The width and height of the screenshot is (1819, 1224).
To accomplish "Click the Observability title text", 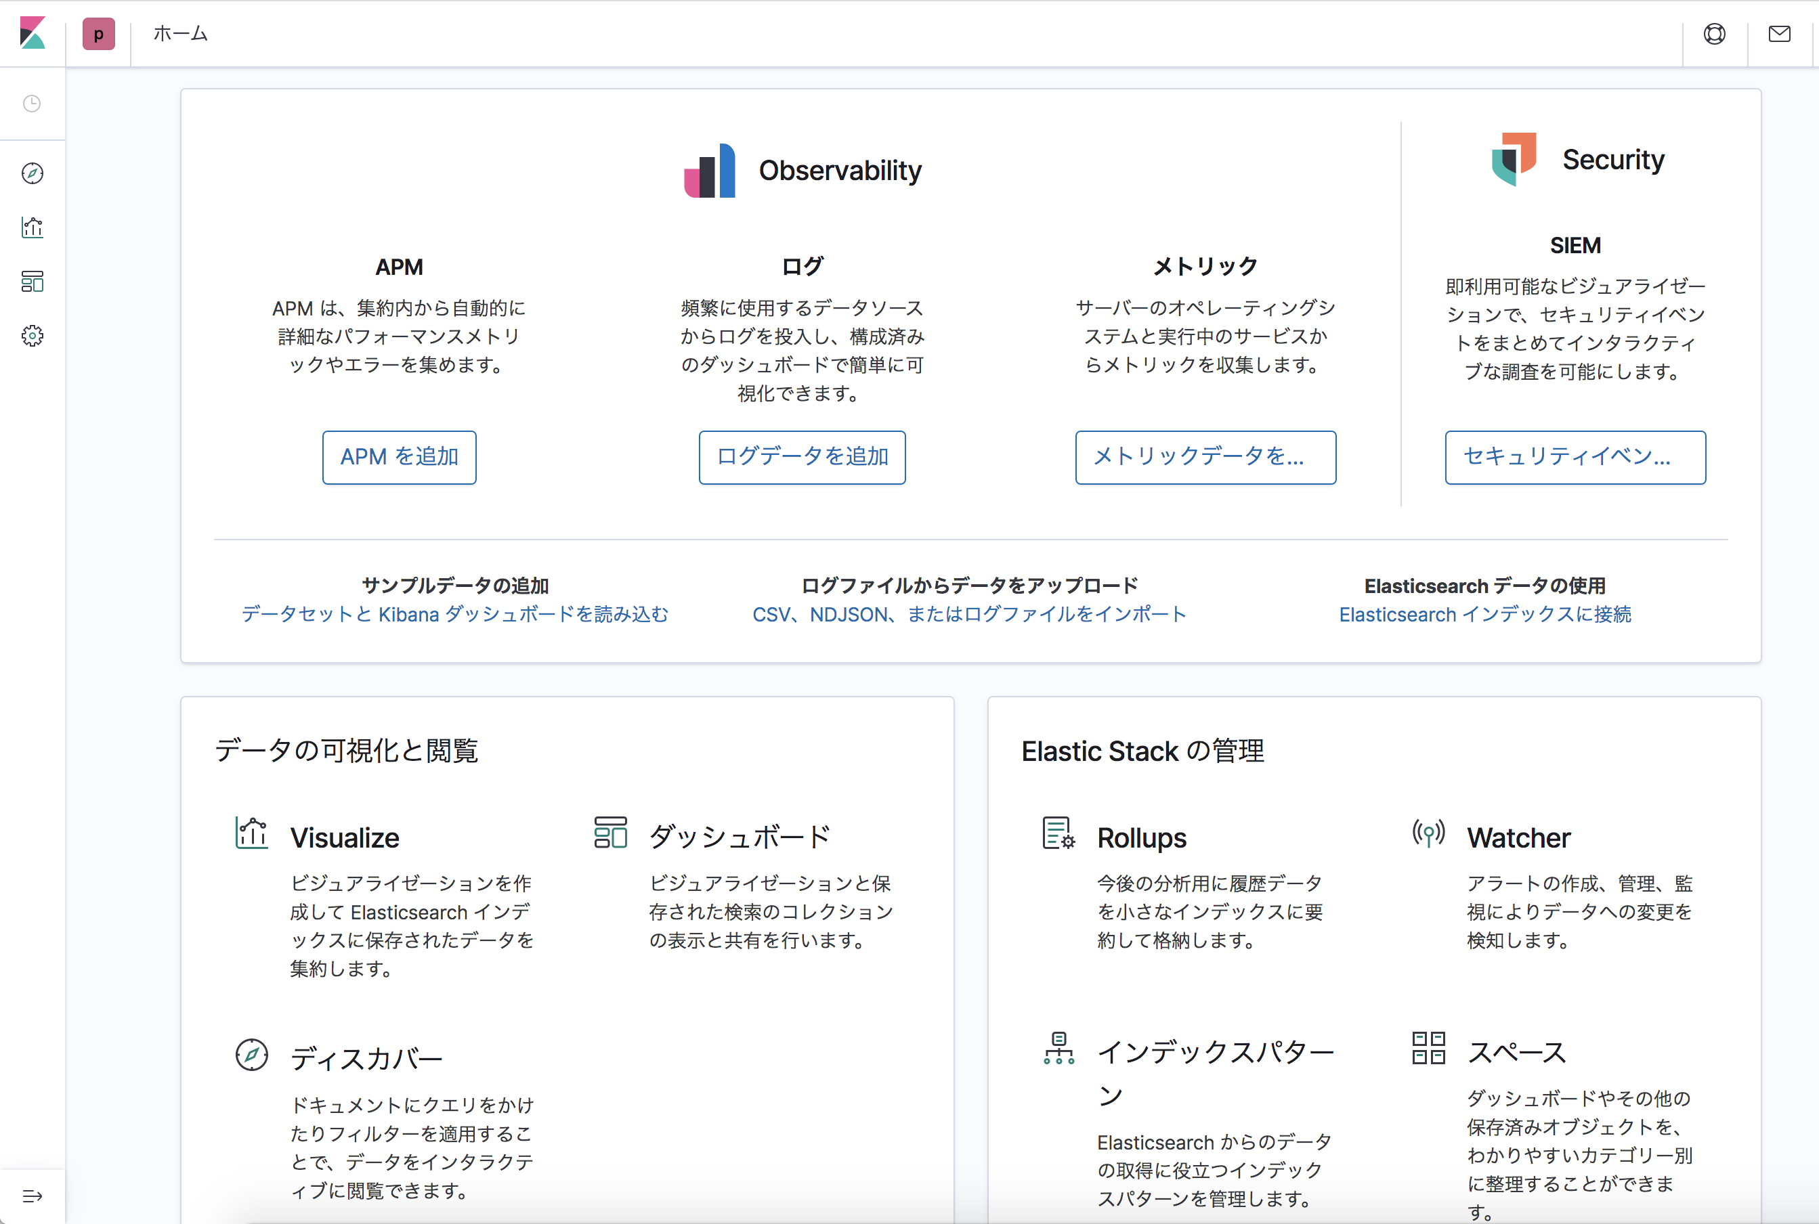I will [x=840, y=170].
